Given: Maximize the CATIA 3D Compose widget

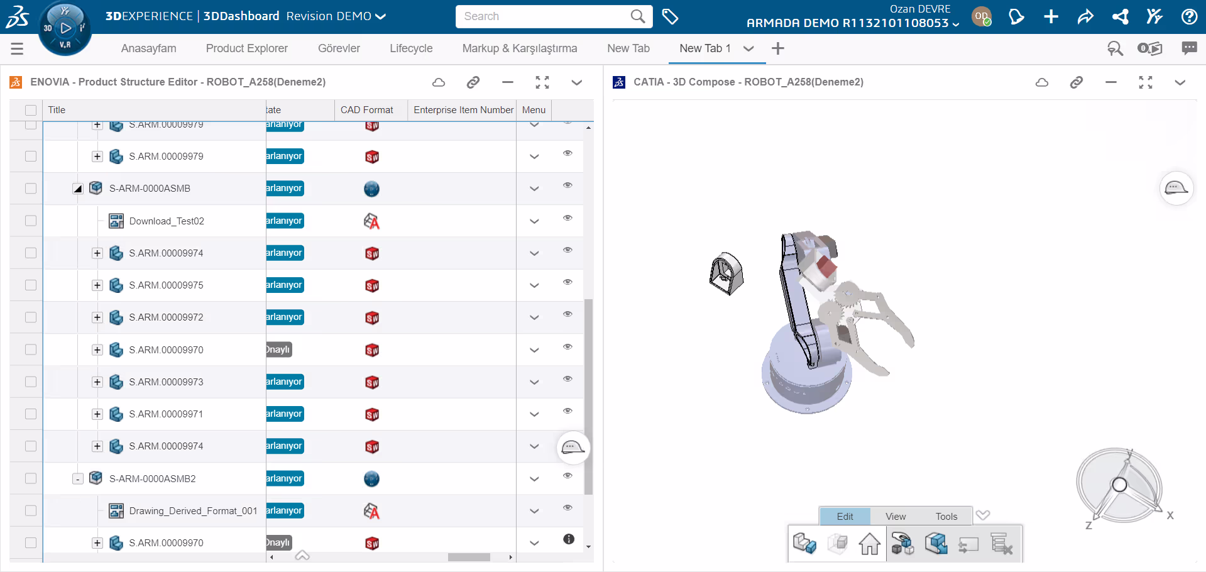Looking at the screenshot, I should coord(1146,82).
